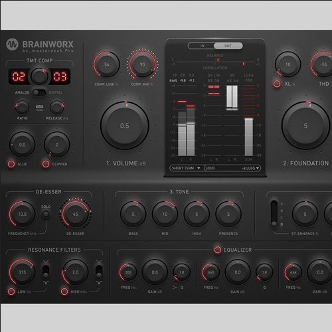The height and width of the screenshot is (332, 332).
Task: Click the CLIPPER knob showing 2
Action: coord(57,145)
